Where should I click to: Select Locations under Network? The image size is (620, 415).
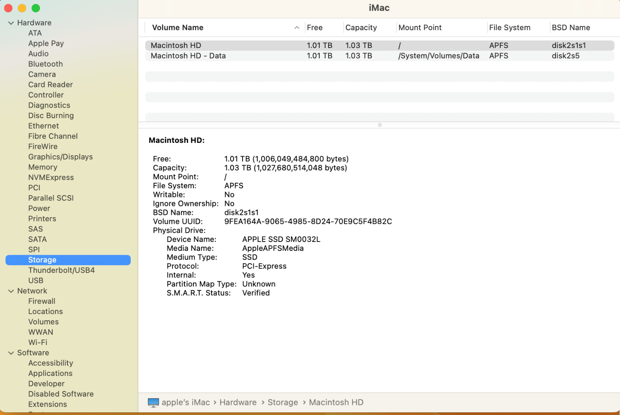[45, 312]
